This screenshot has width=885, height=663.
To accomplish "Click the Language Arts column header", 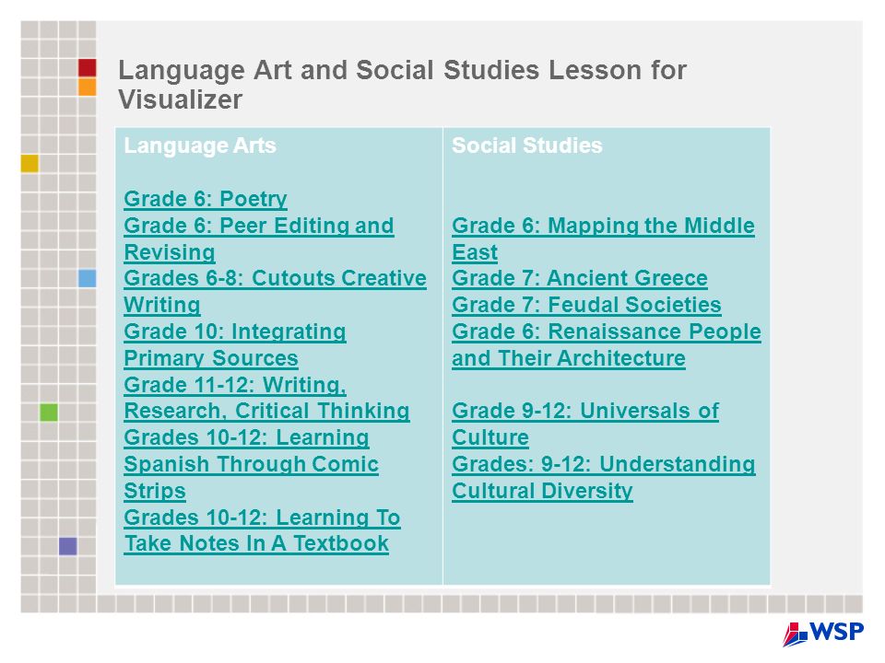I will (x=200, y=145).
